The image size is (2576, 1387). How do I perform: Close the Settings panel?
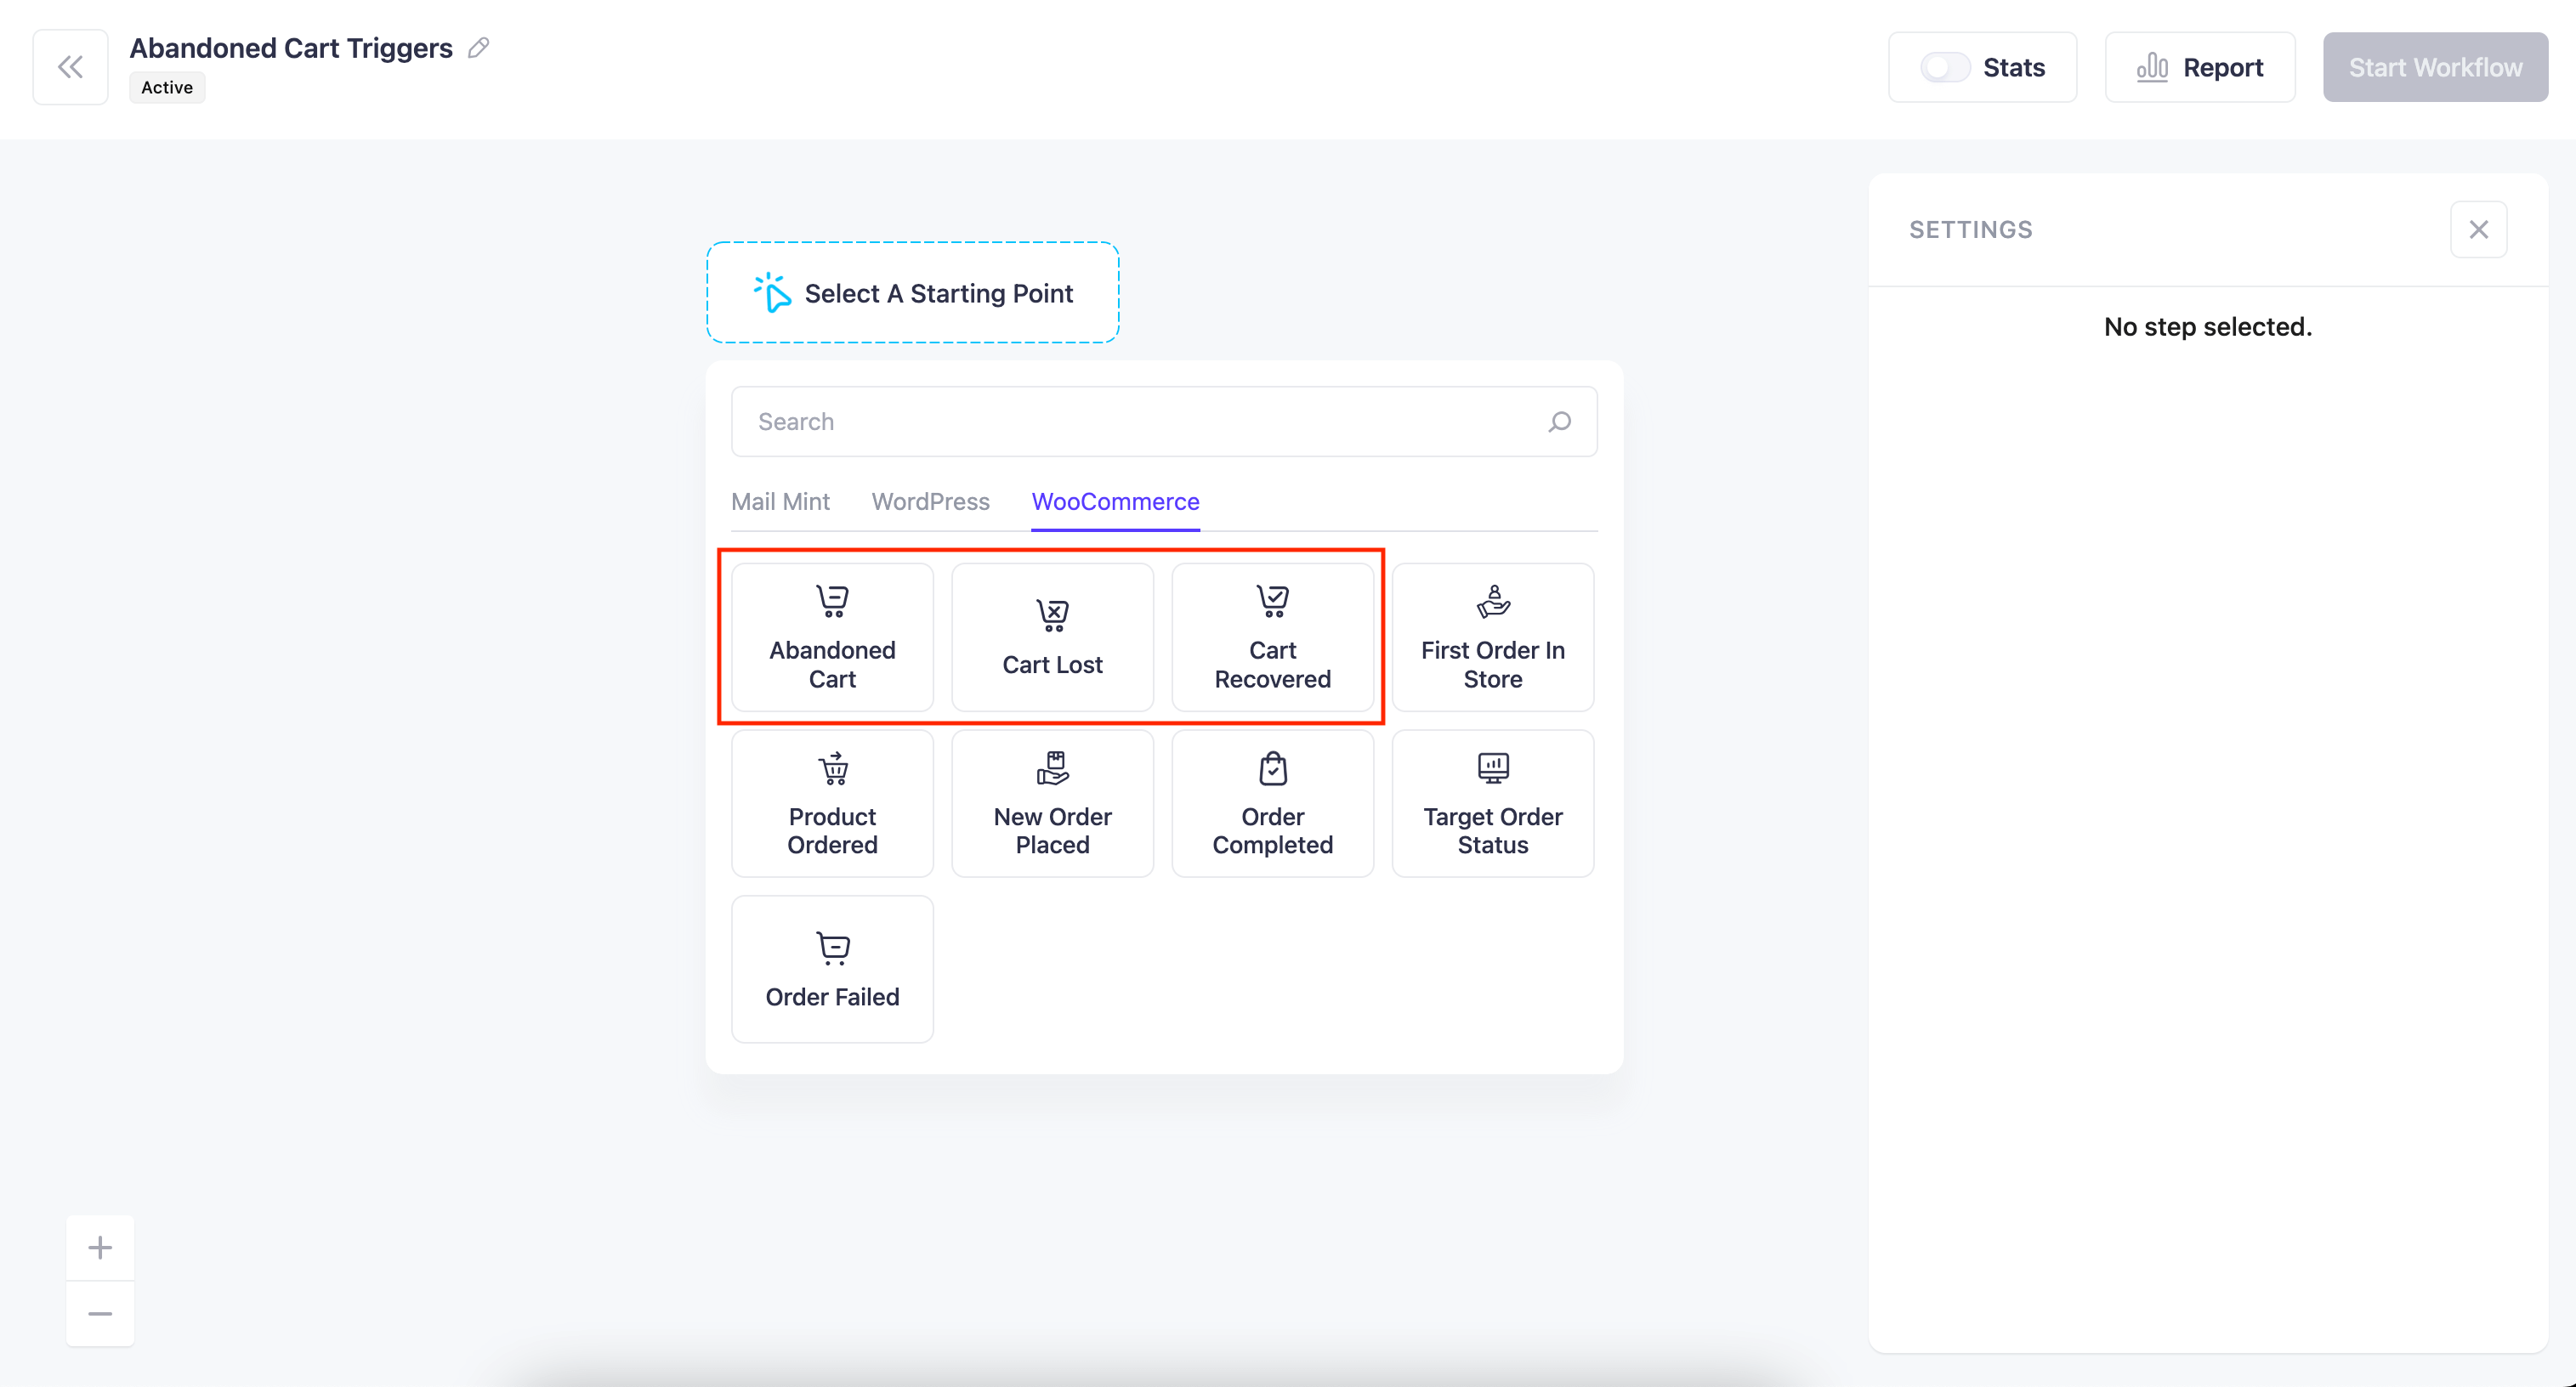coord(2478,229)
